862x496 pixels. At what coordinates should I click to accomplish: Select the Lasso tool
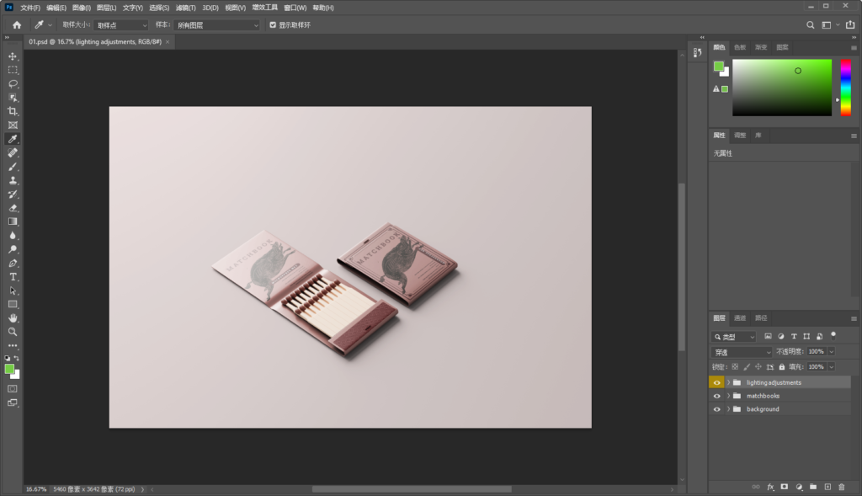13,84
